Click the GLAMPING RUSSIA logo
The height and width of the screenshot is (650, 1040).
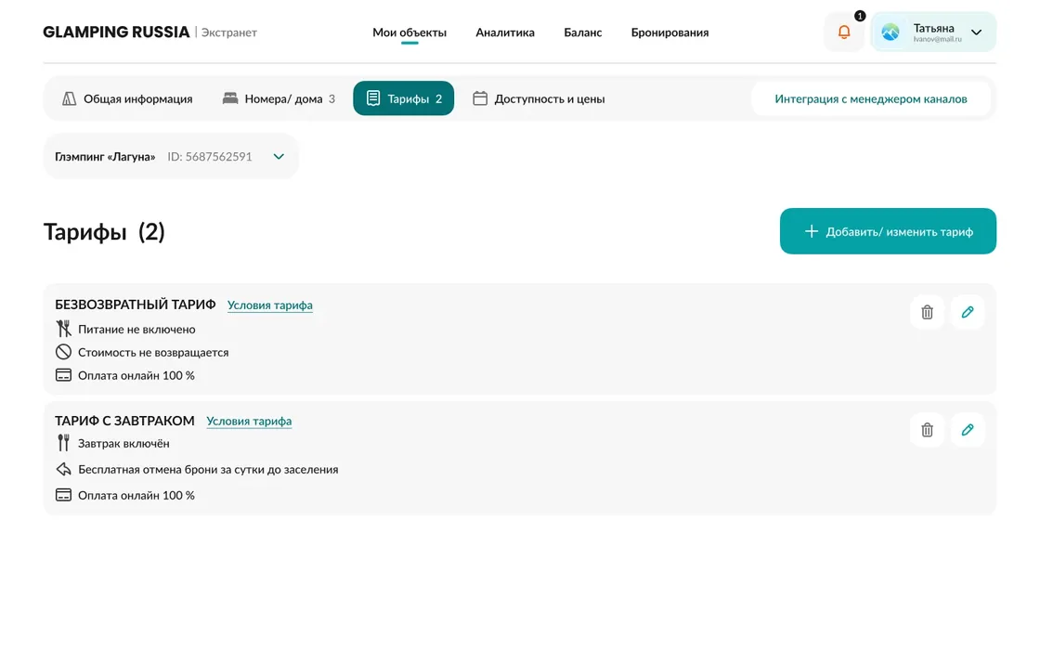116,32
